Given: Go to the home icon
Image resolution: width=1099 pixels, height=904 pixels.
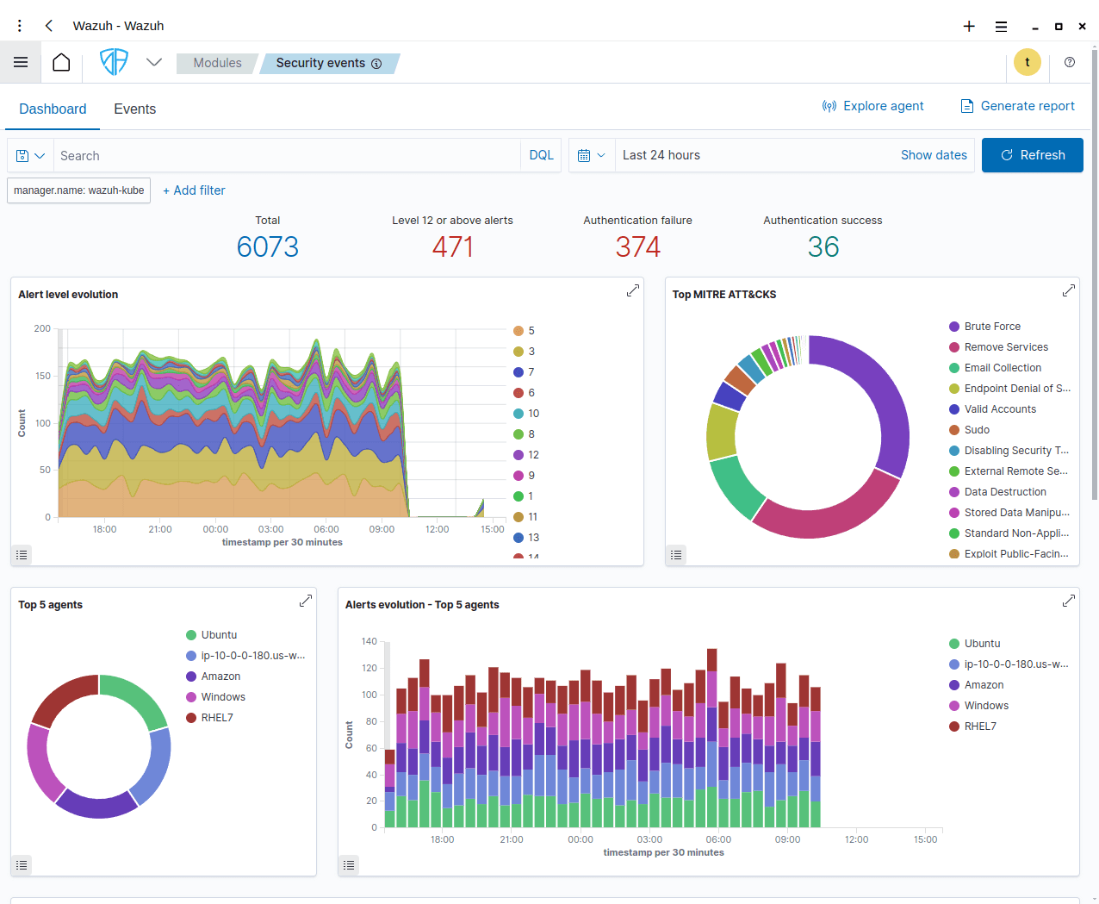Looking at the screenshot, I should tap(61, 62).
